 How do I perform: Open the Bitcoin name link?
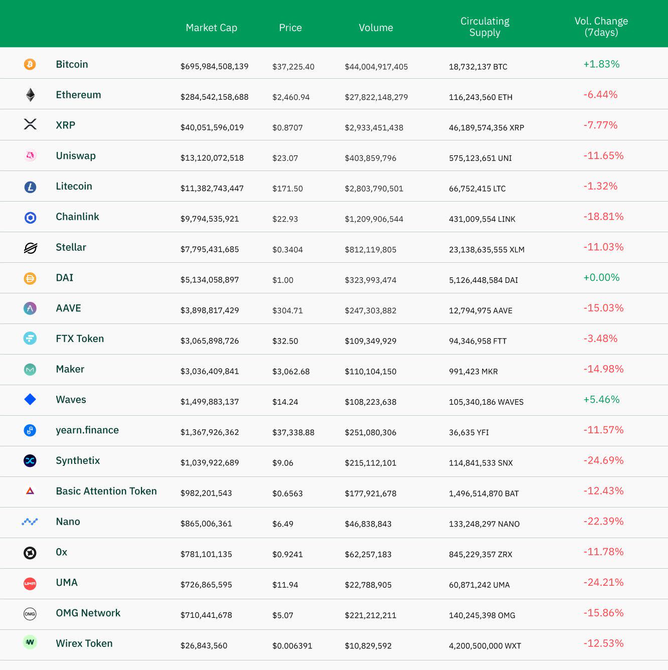[72, 64]
